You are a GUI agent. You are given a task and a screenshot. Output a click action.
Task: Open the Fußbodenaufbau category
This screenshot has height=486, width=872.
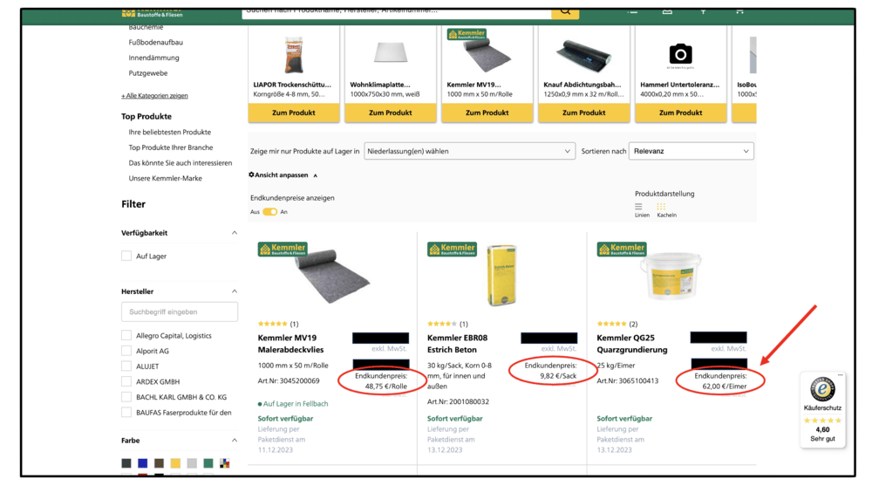tap(156, 42)
